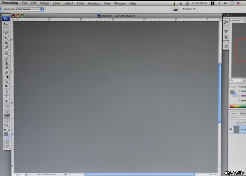Screen dimensions: 246x176
Task: Select the Dodge tool
Action: tap(6, 86)
